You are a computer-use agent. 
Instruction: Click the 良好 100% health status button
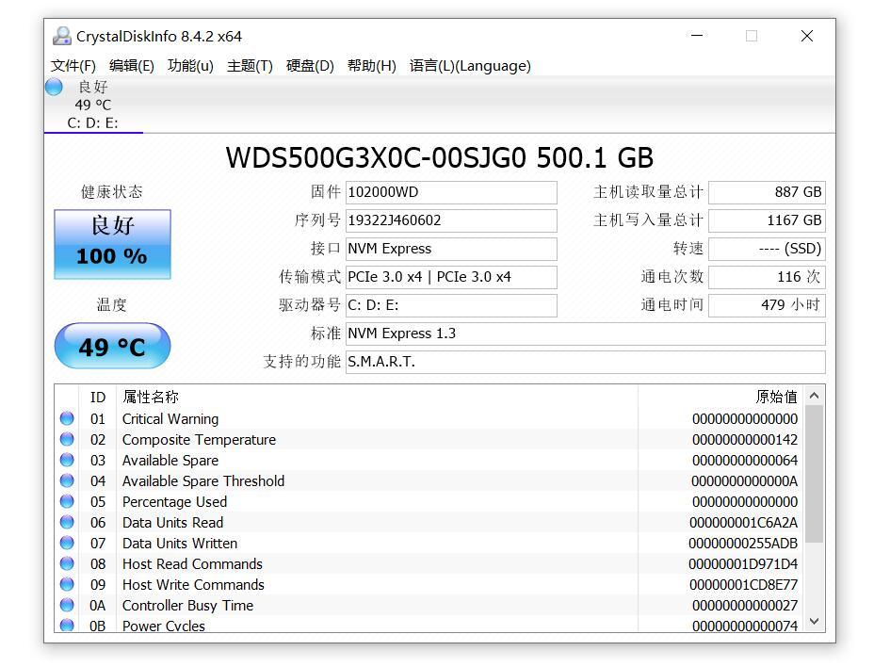click(112, 243)
